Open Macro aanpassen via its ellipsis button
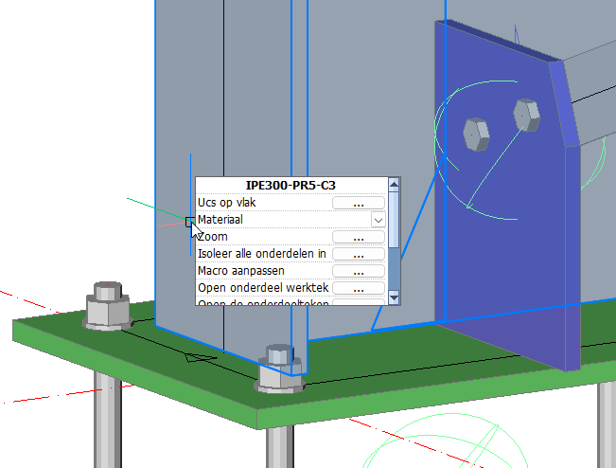Viewport: 616px width, 468px height. point(359,271)
